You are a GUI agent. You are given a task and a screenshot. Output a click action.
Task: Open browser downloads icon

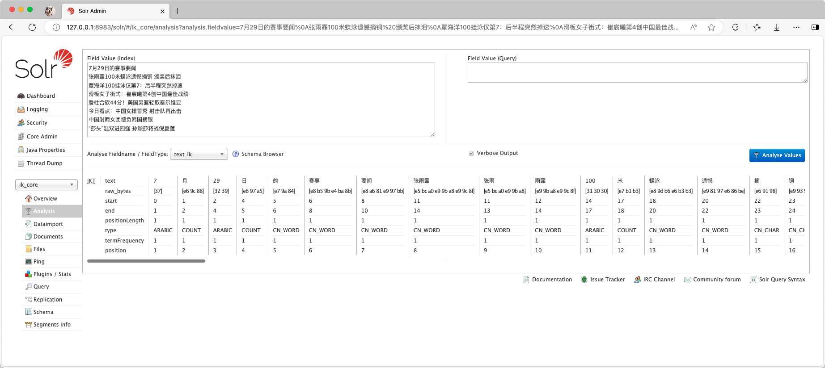tap(777, 27)
